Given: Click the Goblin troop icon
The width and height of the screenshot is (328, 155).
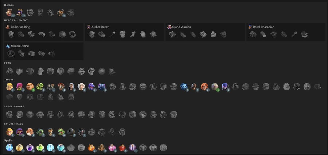Looking at the screenshot, I should click(x=40, y=87).
